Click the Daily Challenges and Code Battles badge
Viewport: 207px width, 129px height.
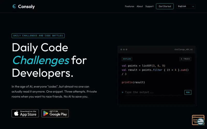tap(38, 36)
